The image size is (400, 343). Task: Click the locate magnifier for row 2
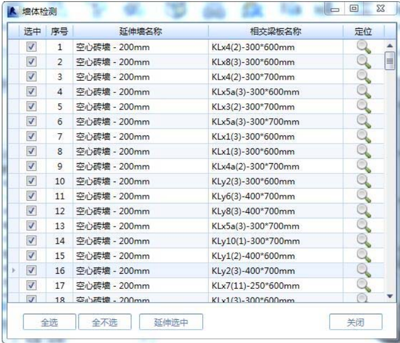tap(364, 62)
